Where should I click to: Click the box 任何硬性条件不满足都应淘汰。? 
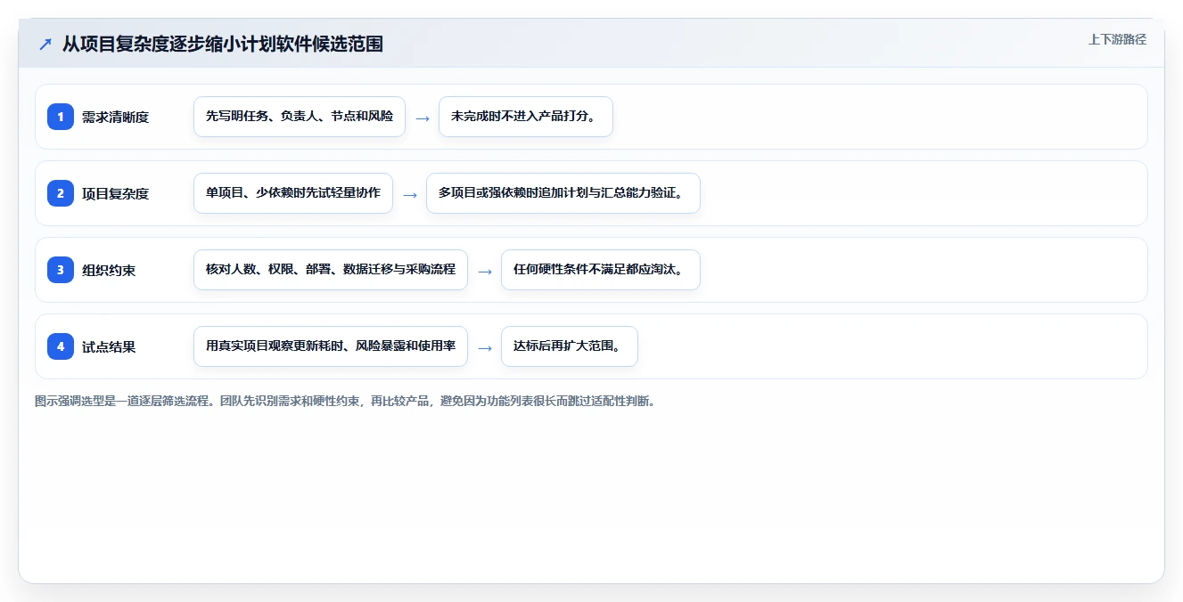click(601, 270)
